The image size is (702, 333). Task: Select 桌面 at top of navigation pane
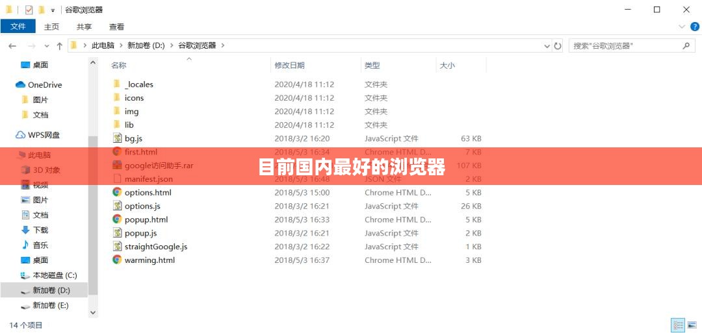(40, 65)
